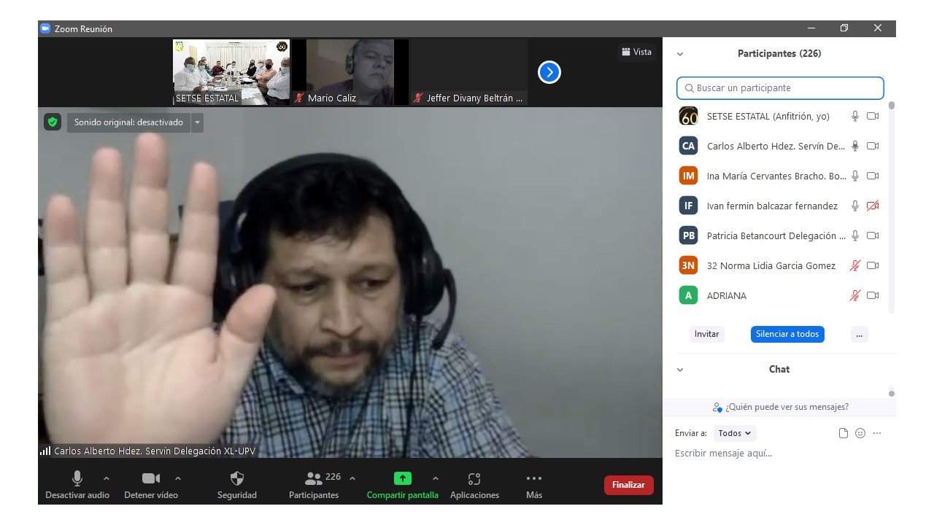Viewport: 934px width, 525px height.
Task: Open dropdown arrow beside Sonido original
Action: (x=197, y=122)
